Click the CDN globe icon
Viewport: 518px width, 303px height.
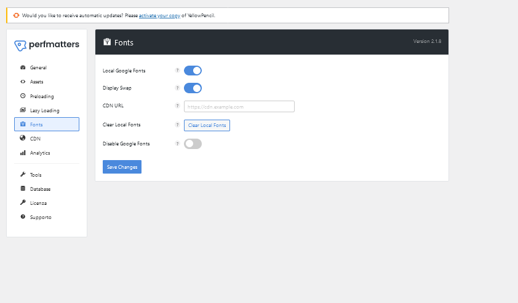tap(23, 138)
